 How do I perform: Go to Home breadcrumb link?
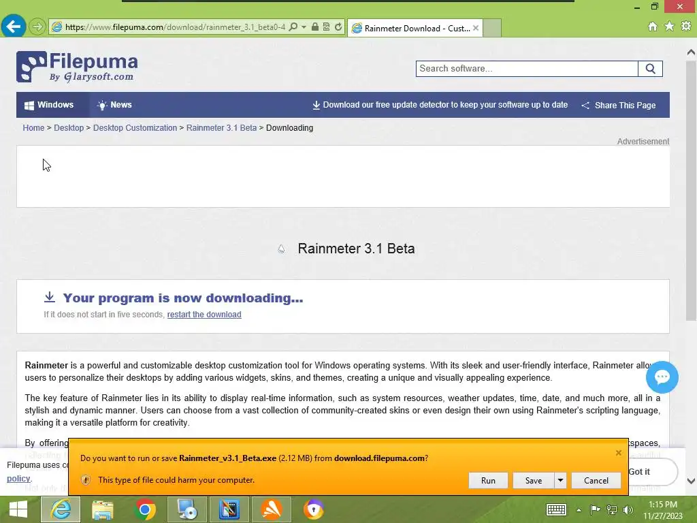tap(33, 128)
